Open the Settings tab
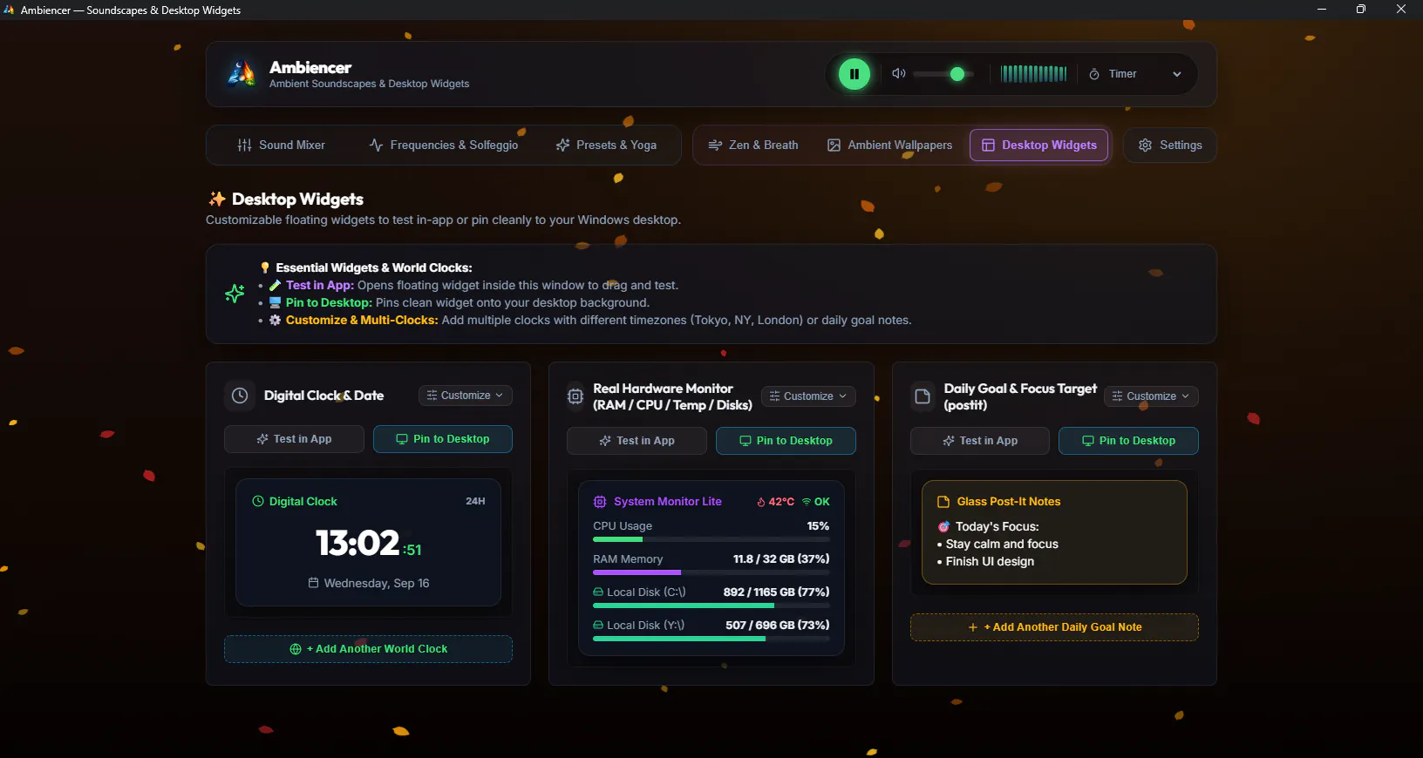Screen dimensions: 1423x758 point(1170,146)
